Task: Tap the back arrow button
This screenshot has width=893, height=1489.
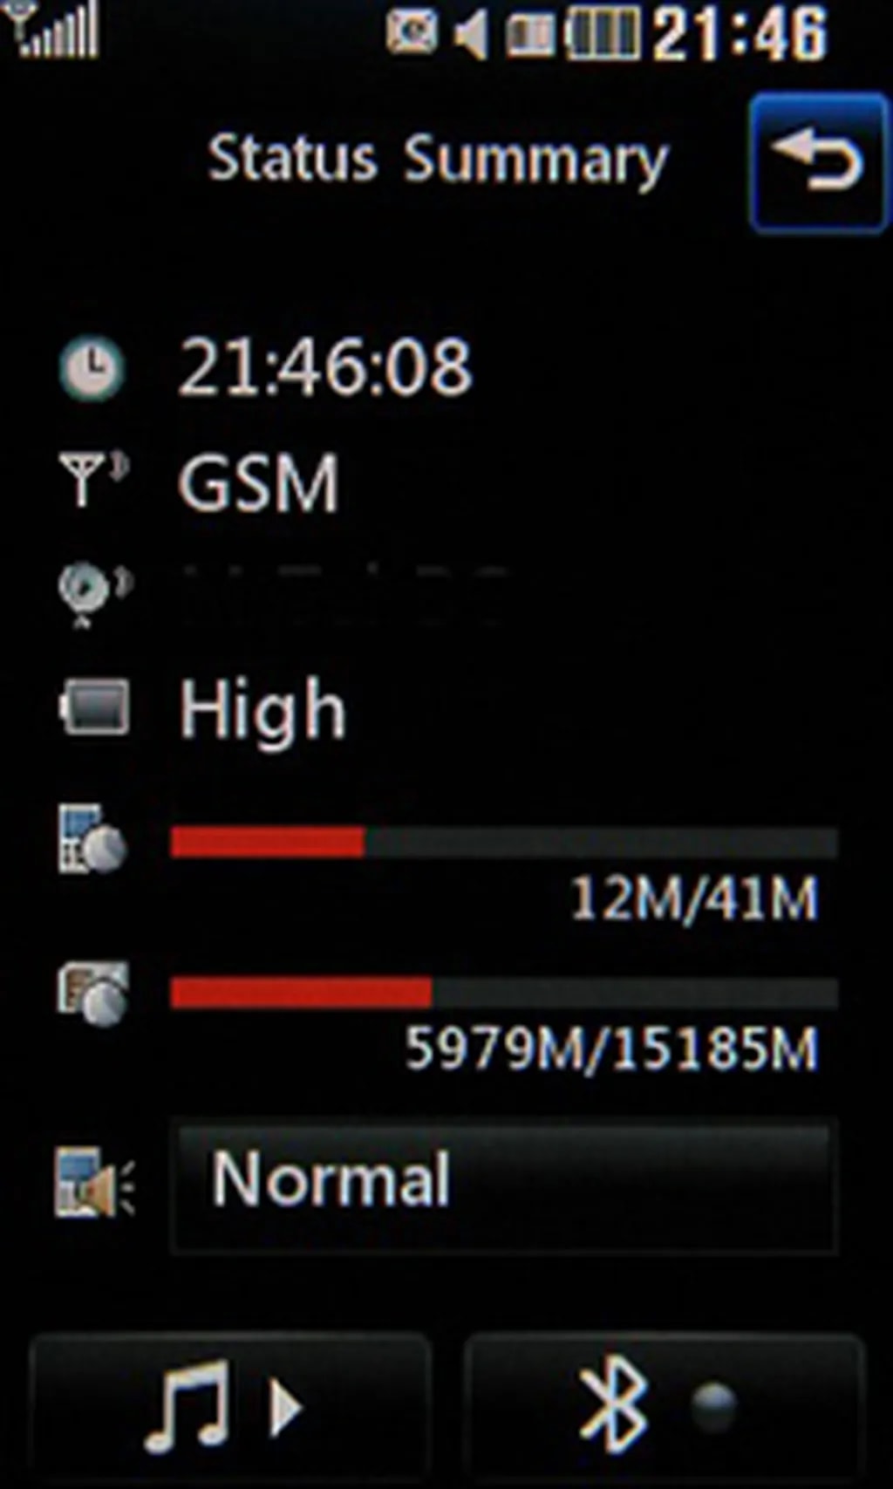Action: click(818, 163)
